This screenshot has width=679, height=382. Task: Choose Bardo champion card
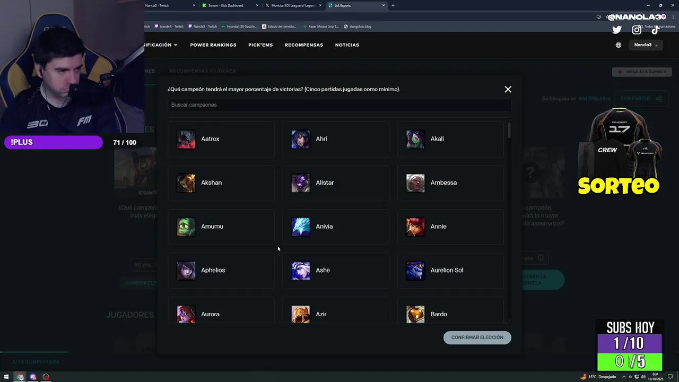[450, 310]
